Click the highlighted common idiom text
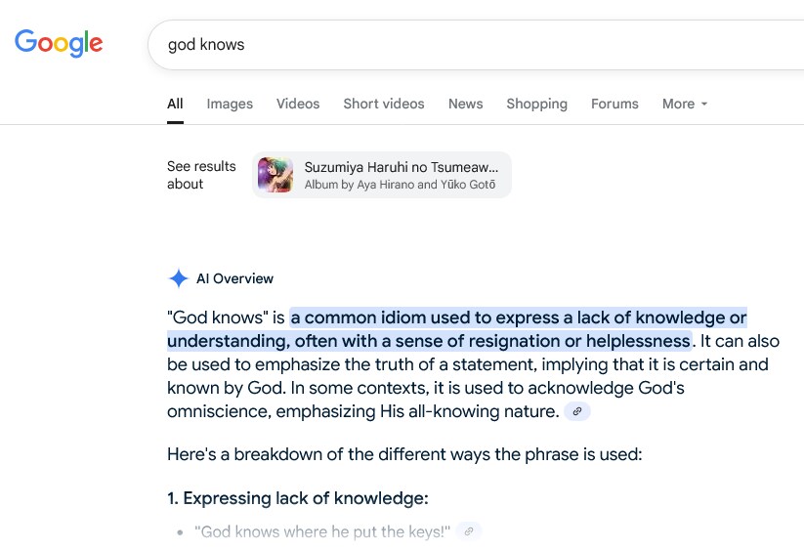The width and height of the screenshot is (804, 550). [457, 329]
